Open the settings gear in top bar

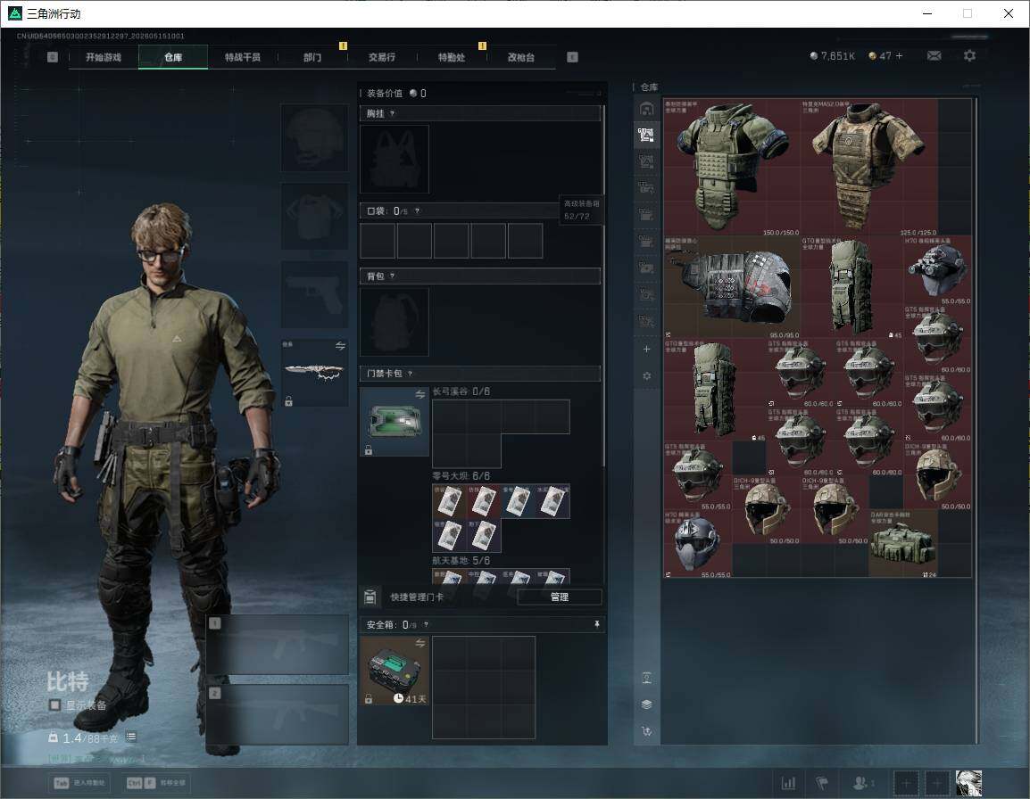coord(969,56)
